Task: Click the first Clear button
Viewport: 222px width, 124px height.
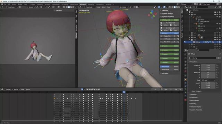Action: (175, 25)
